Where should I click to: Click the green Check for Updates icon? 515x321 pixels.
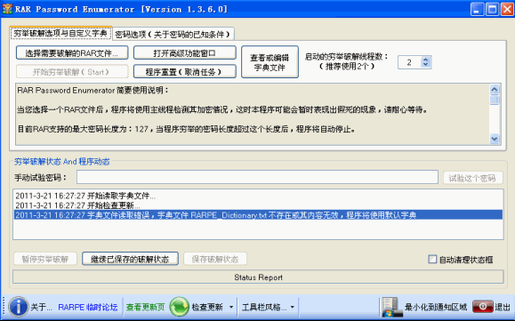coord(180,307)
